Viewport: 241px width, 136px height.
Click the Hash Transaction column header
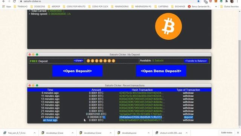[x=142, y=90]
